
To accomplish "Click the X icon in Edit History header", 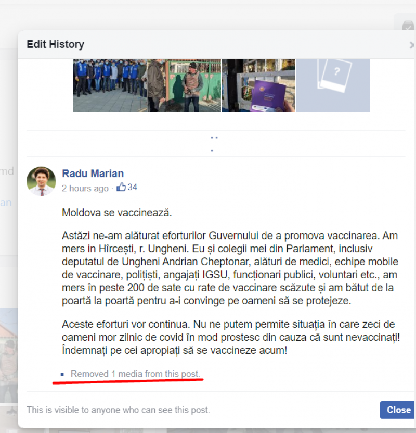I will pyautogui.click(x=412, y=45).
